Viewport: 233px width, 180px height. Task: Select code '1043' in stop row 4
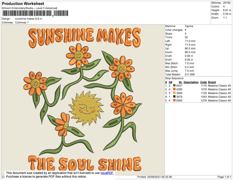pos(204,97)
